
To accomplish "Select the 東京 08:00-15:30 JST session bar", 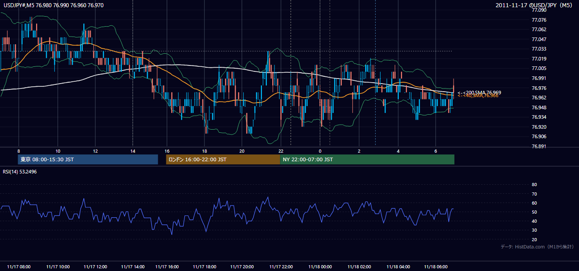I will (88, 159).
